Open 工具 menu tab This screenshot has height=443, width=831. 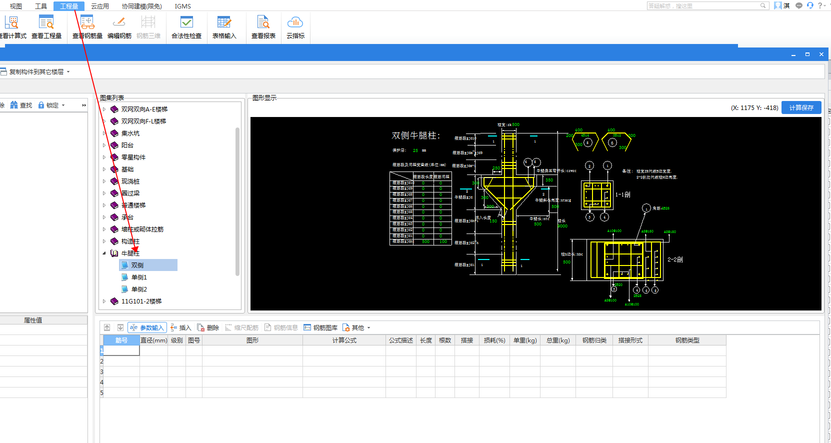coord(41,6)
